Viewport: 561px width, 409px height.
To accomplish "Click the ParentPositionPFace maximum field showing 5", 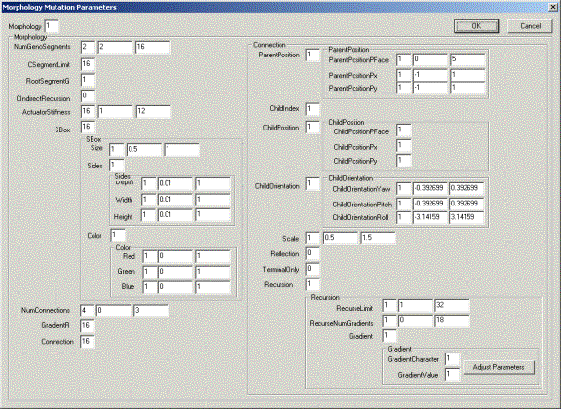I will pyautogui.click(x=467, y=60).
